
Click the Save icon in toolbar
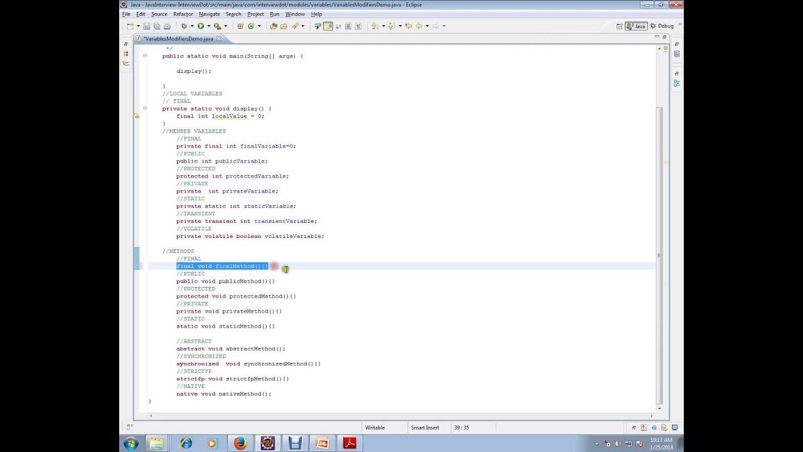pyautogui.click(x=147, y=26)
